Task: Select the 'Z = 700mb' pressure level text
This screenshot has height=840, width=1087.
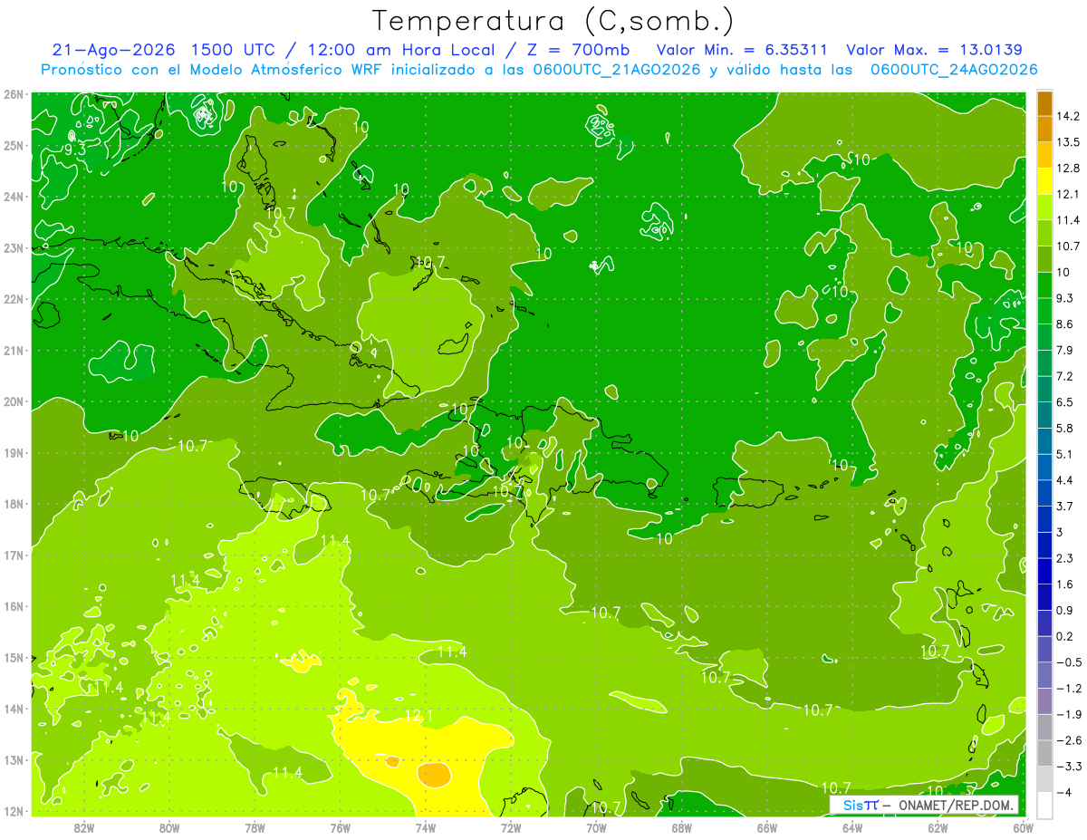Action: pyautogui.click(x=578, y=50)
